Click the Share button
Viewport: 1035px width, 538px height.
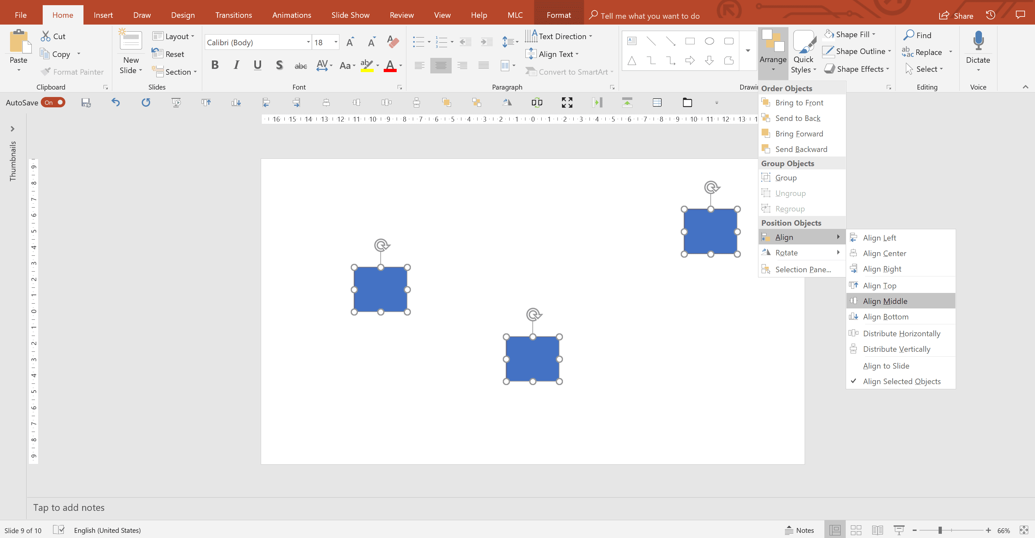pyautogui.click(x=956, y=15)
